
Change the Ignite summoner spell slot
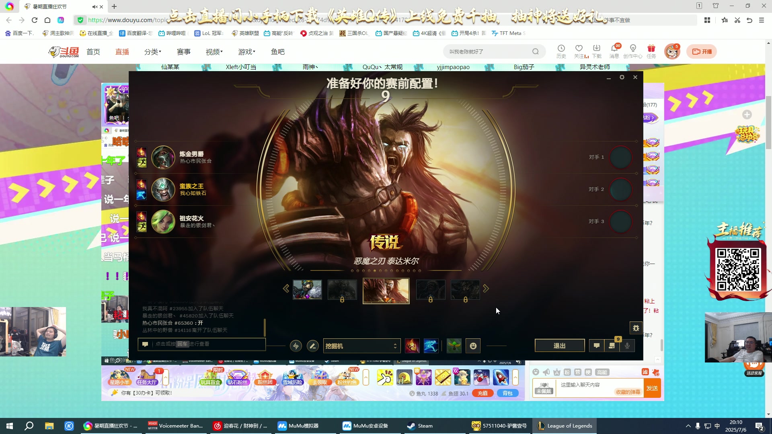(x=412, y=346)
